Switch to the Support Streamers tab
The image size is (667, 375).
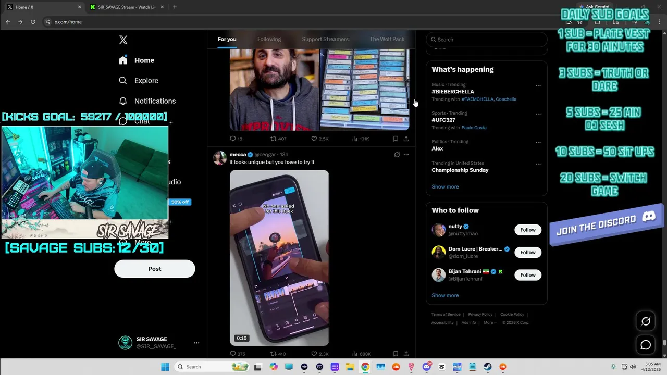tap(325, 39)
